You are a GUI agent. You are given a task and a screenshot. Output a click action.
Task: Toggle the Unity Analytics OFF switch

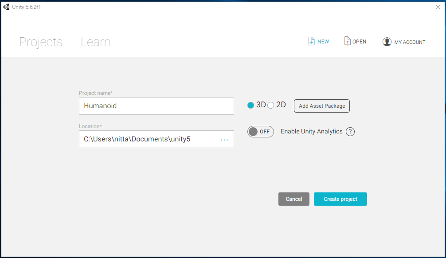tap(261, 132)
